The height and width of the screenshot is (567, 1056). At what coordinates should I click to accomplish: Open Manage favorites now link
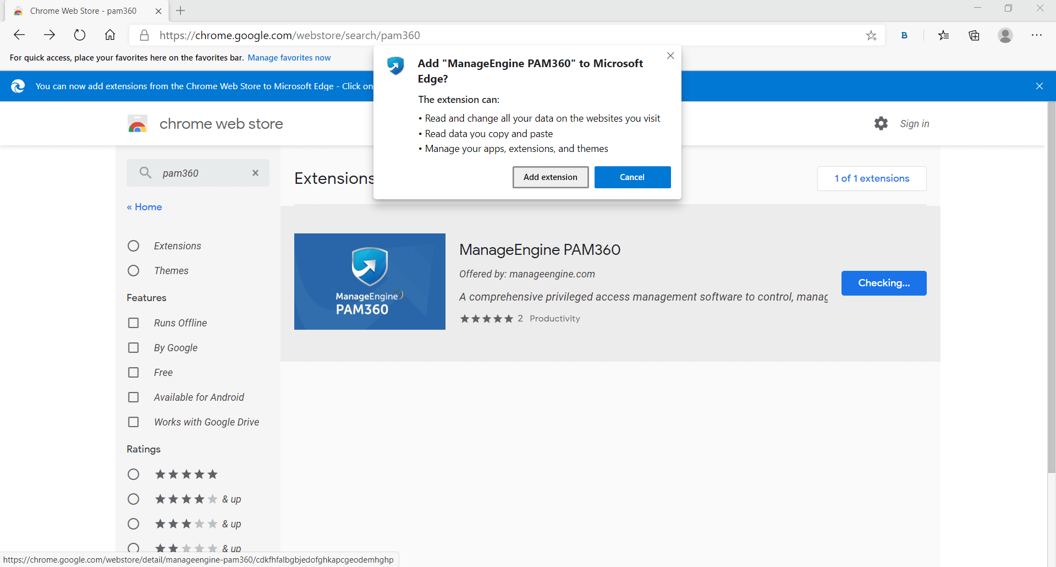[289, 58]
